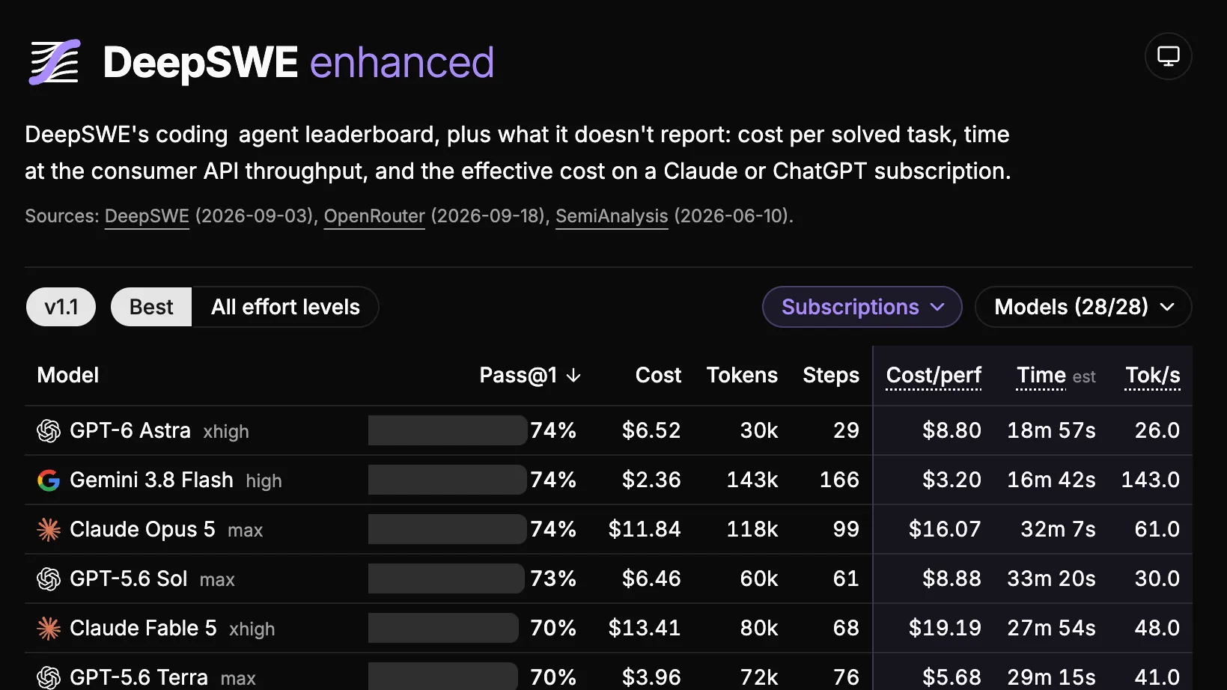Click the OpenAI icon beside GPT-6 Astra
This screenshot has width=1227, height=690.
pyautogui.click(x=49, y=431)
